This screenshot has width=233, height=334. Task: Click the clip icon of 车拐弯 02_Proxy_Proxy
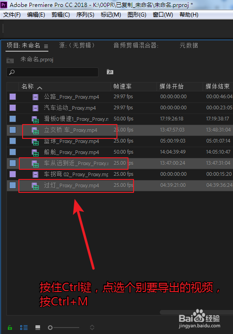[x=35, y=174]
